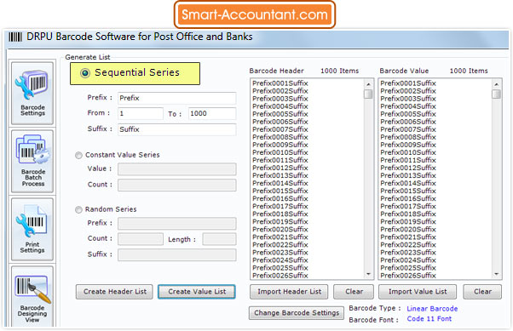Click the barcode logo in title bar

pos(15,37)
